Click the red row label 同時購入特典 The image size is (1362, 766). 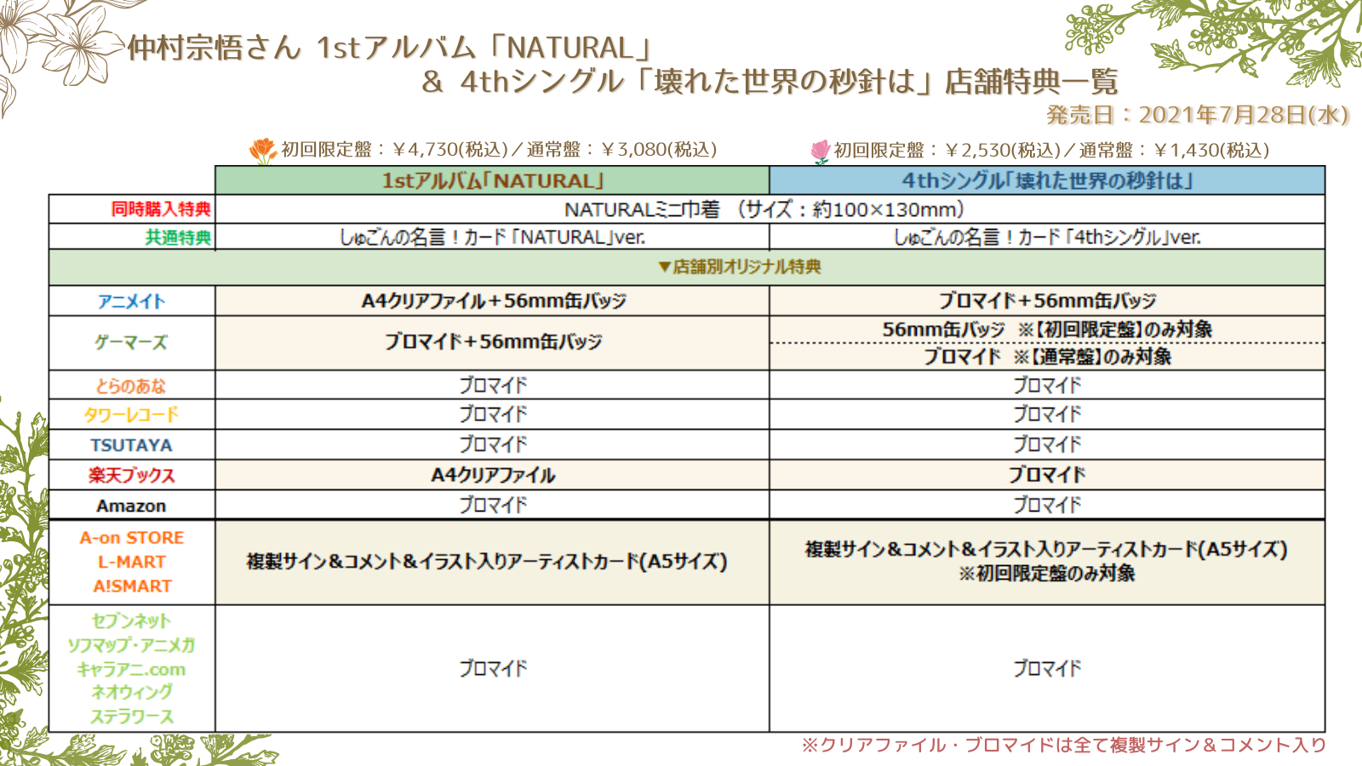point(161,209)
